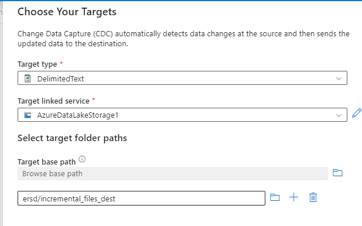Delete the incremental_files_dest folder path row

313,197
